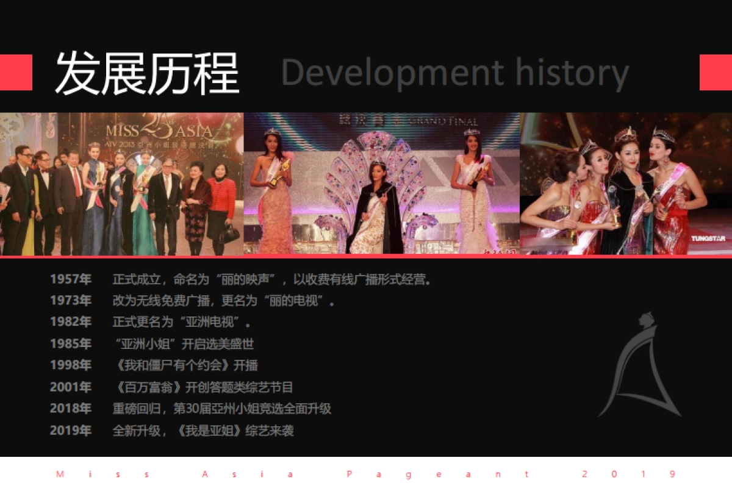Select the red accent bar left of title

pos(16,73)
